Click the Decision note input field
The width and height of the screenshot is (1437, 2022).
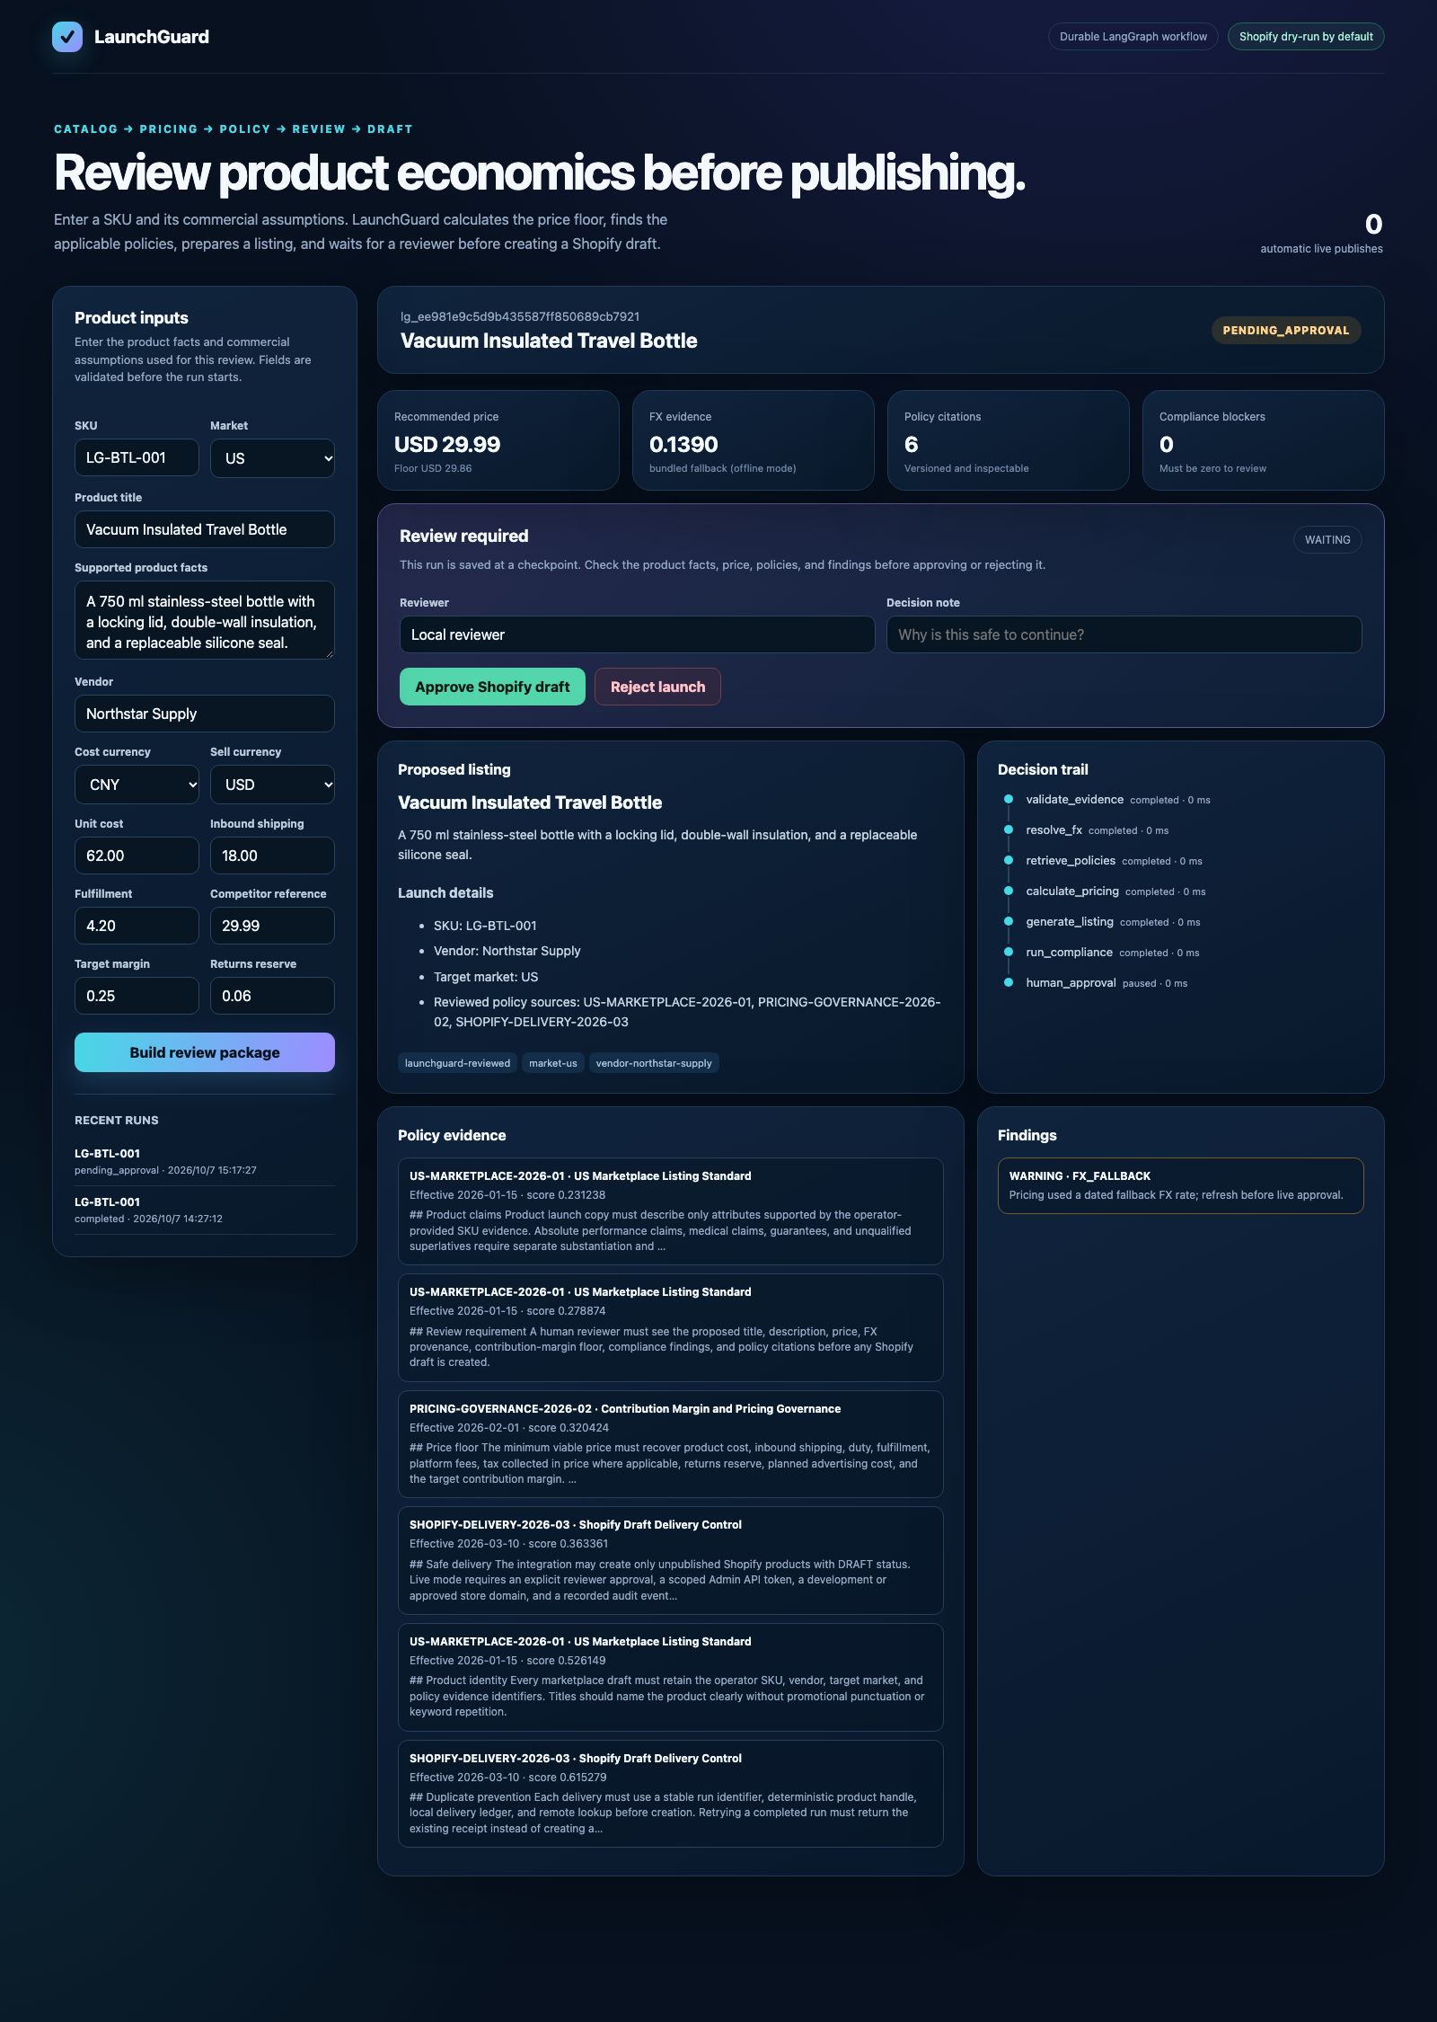tap(1124, 634)
